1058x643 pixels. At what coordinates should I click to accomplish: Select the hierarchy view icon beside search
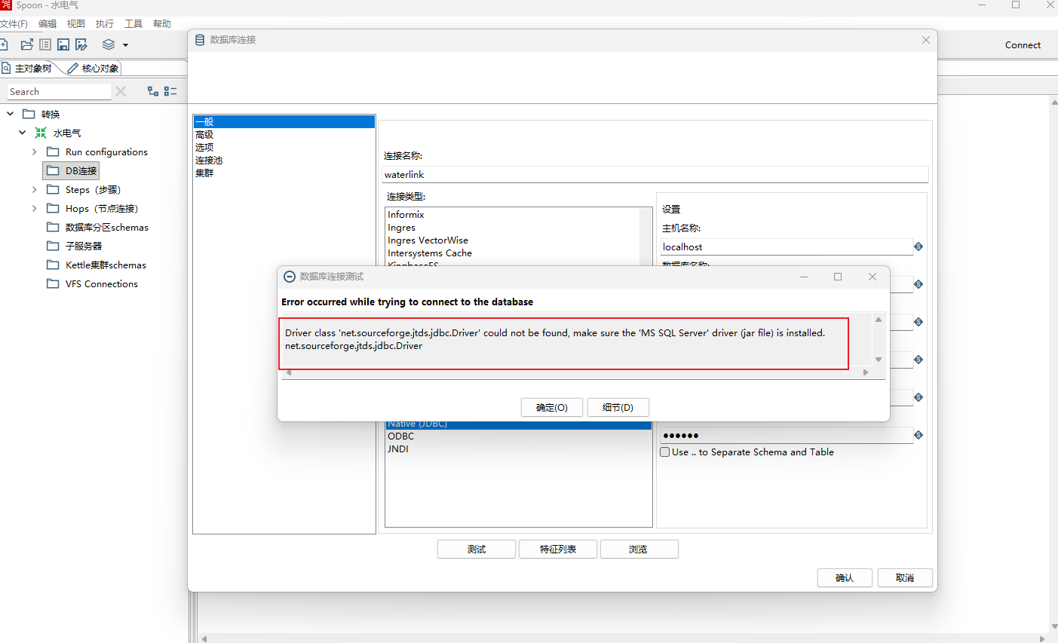point(153,90)
